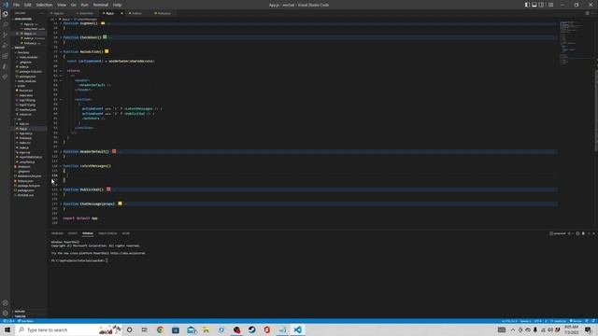598x336 pixels.
Task: Unfold the ChatMessage function
Action: coord(61,203)
